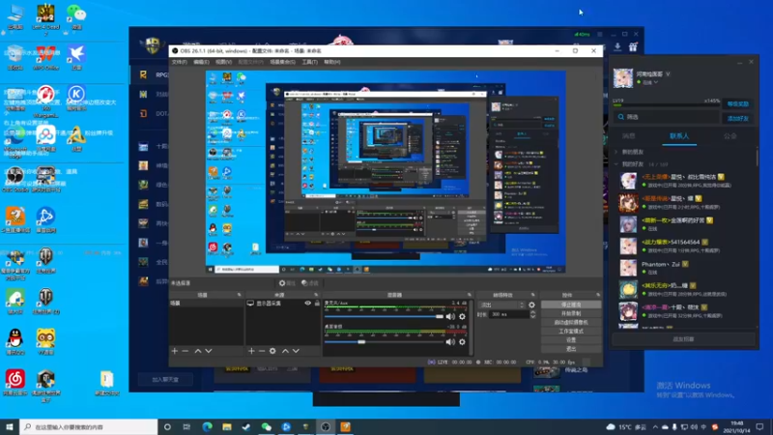Open WPS Office desktop shortcut
This screenshot has width=773, height=435.
point(45,57)
